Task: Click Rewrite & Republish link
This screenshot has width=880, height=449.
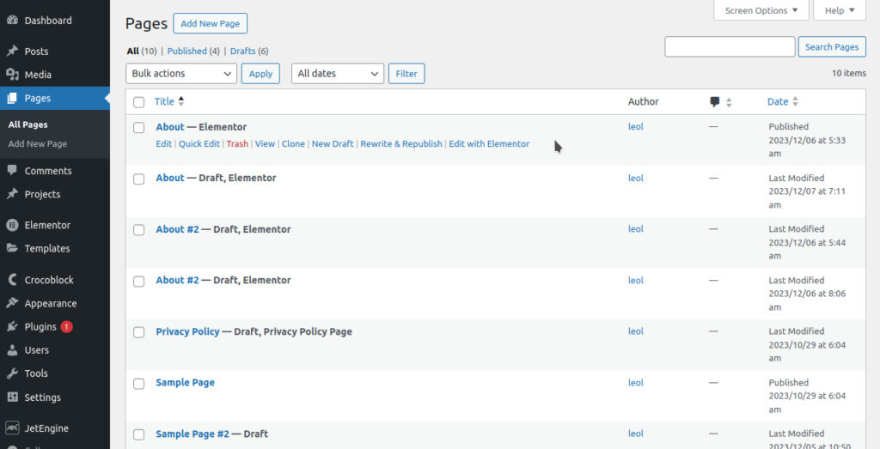Action: tap(401, 143)
